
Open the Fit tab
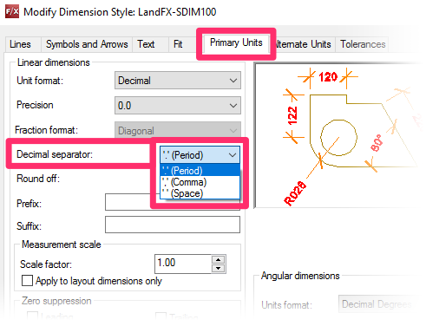[178, 44]
